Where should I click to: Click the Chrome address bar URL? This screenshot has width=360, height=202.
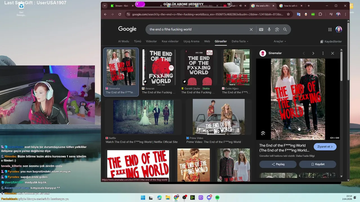208,14
